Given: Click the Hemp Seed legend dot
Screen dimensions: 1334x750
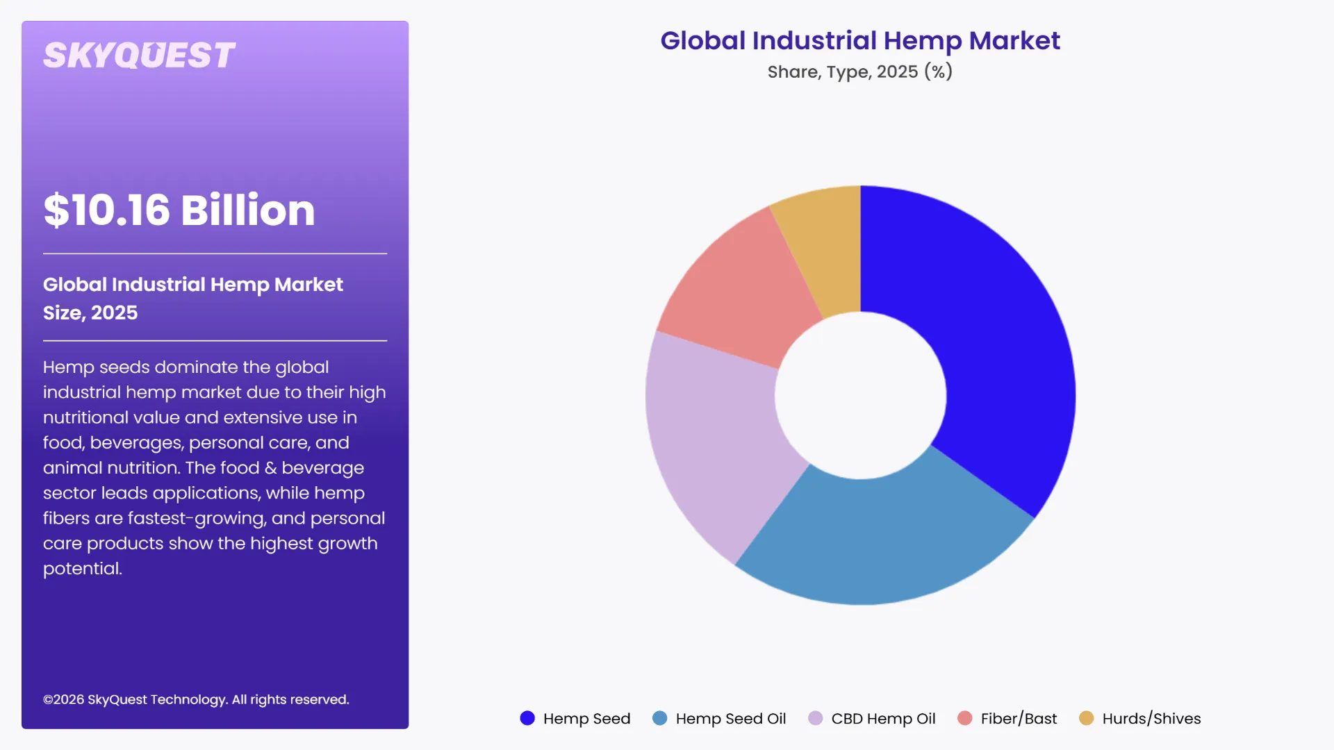Looking at the screenshot, I should click(527, 719).
